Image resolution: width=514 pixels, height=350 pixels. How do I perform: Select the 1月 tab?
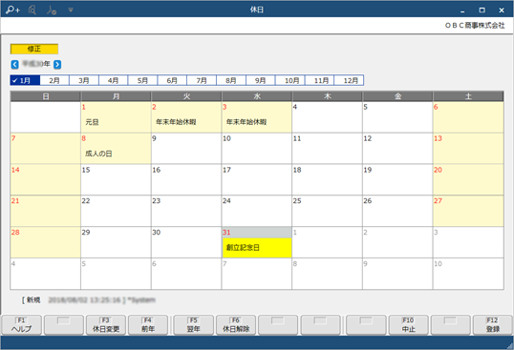25,80
